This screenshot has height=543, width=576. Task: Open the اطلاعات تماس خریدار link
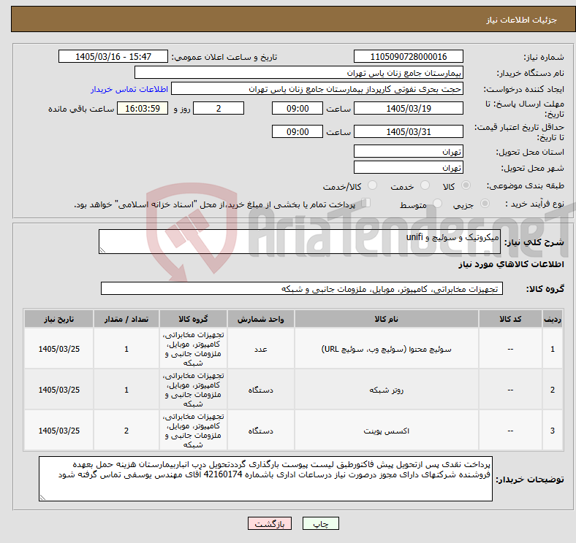pos(129,89)
